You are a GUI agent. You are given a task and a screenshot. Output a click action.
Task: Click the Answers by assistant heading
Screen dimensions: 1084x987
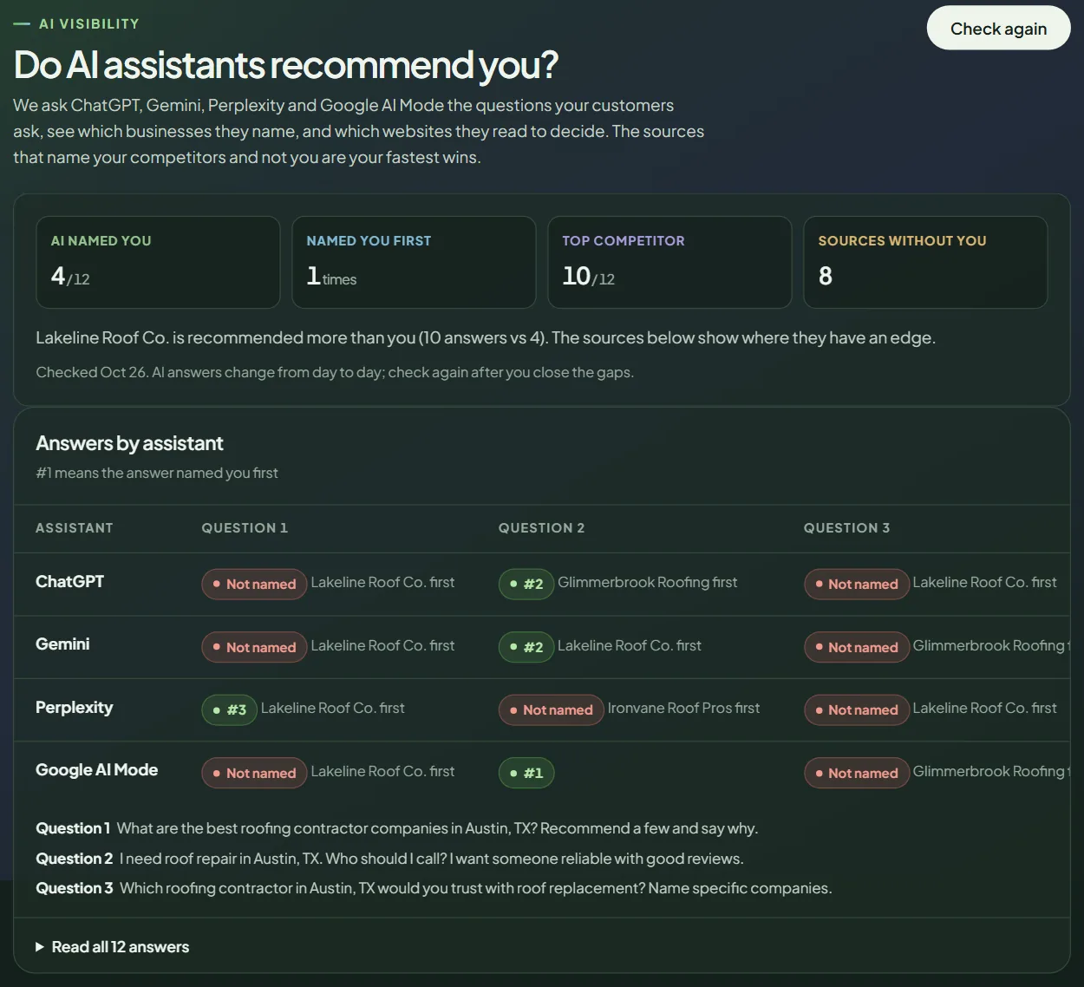click(x=129, y=443)
